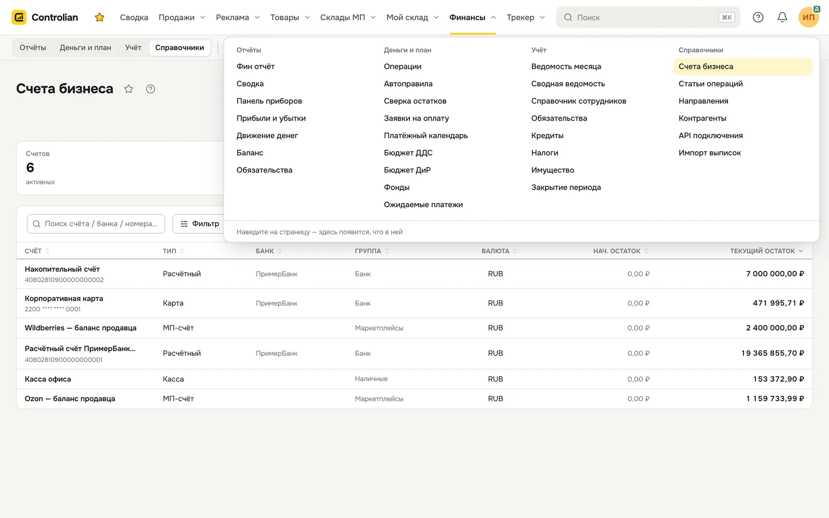Open Контрагенты directory
Screen dimensions: 829x518
click(x=703, y=118)
